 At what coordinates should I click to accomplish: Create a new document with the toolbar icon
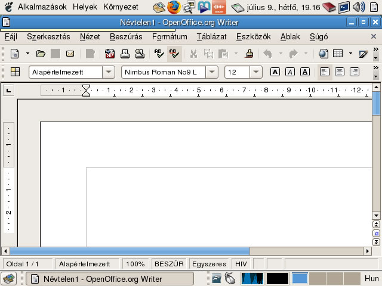tap(14, 54)
